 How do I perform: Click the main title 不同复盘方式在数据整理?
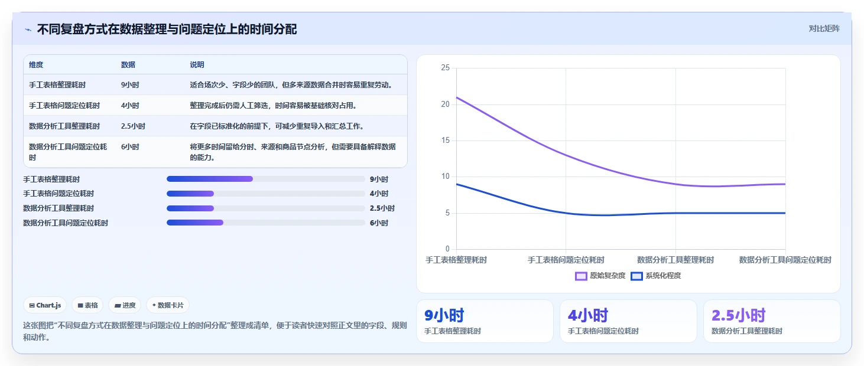click(x=167, y=29)
